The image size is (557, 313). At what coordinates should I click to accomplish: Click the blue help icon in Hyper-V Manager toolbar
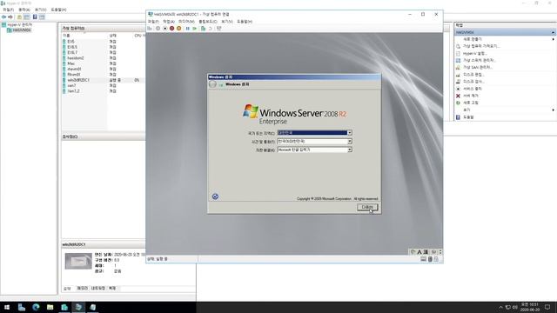click(x=35, y=17)
